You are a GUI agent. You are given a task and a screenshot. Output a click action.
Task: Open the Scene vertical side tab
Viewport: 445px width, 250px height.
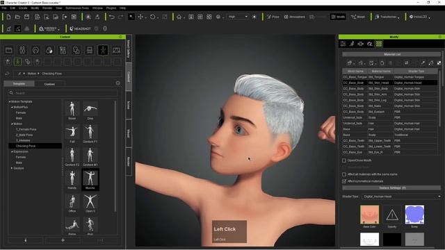click(129, 105)
